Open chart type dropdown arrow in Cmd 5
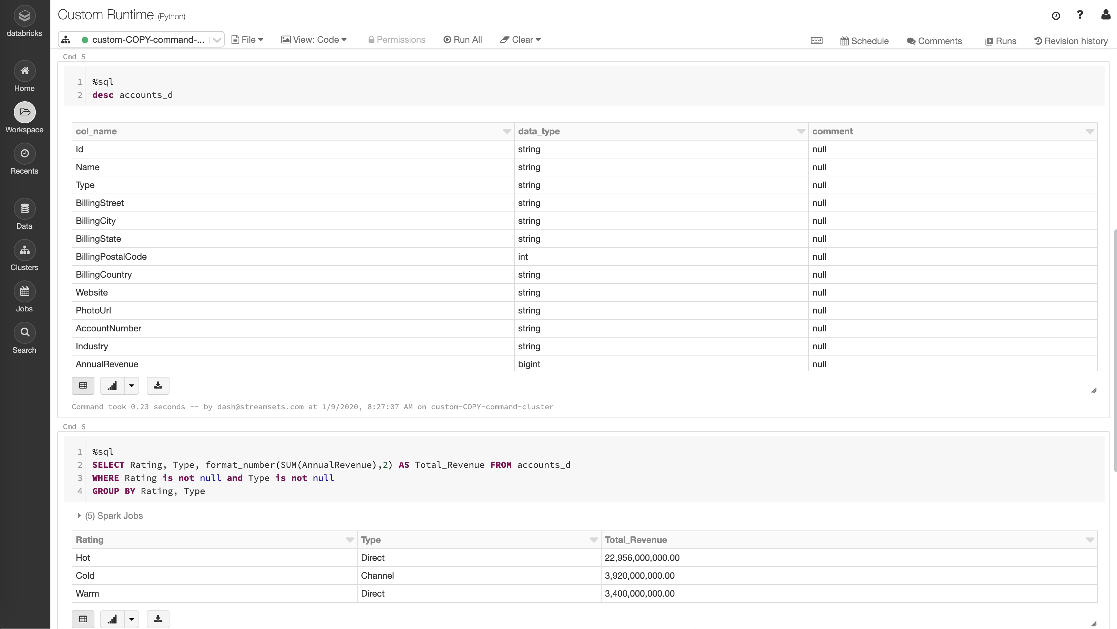 (131, 385)
